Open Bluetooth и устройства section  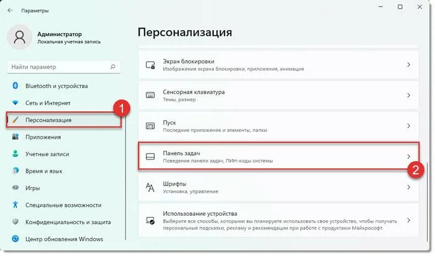64,86
